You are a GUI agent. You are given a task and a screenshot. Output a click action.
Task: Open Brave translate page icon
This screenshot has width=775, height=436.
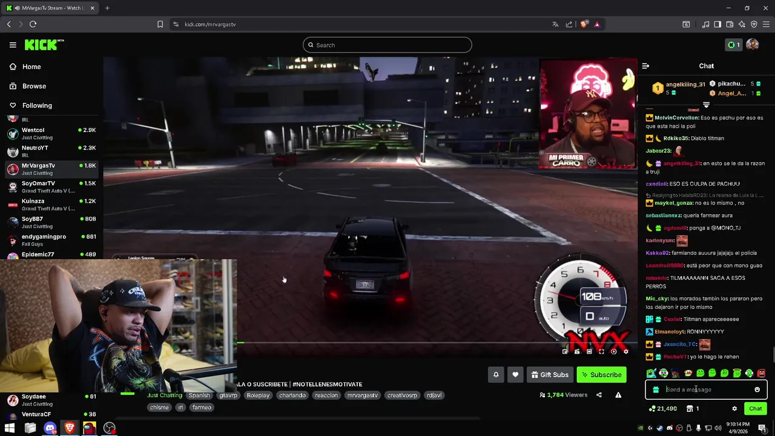point(555,24)
